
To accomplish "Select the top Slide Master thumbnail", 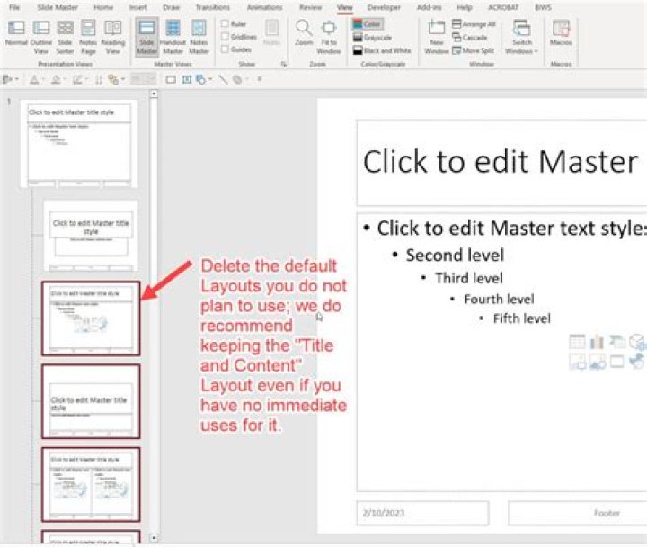I will (x=79, y=144).
